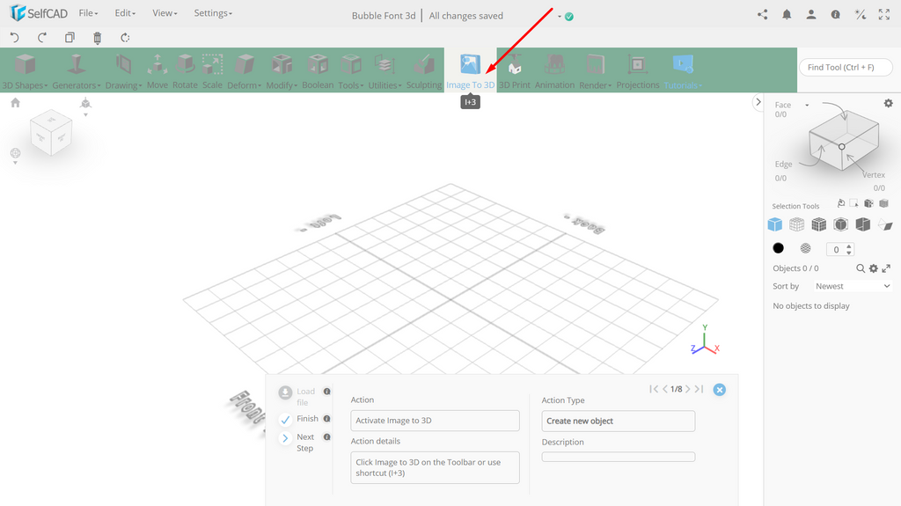This screenshot has width=901, height=506.
Task: Open the File menu
Action: point(88,13)
